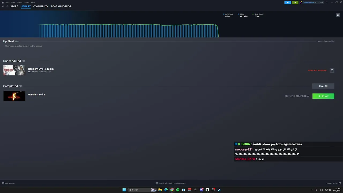Screen dimensions: 343x193
Task: Open the Windows Start button
Action: pyautogui.click(x=124, y=190)
